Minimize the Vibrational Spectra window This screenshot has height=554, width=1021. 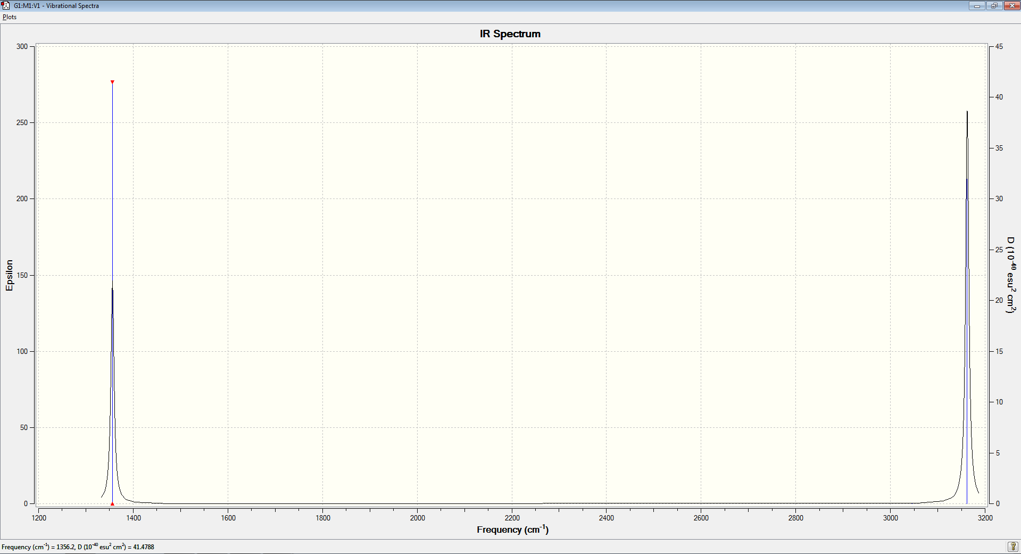click(977, 5)
